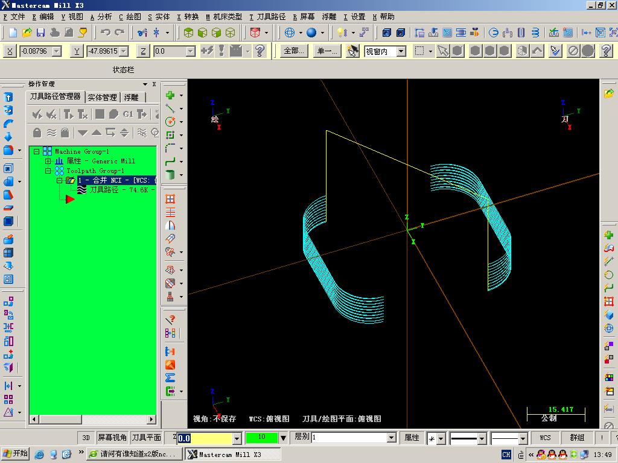This screenshot has height=463, width=618.
Task: Toggle toolpath display wavy icon
Action: pos(51,133)
